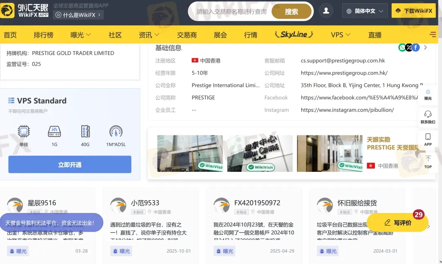Expand the 曝光 nav dropdown
Image resolution: width=442 pixels, height=264 pixels.
pos(88,35)
